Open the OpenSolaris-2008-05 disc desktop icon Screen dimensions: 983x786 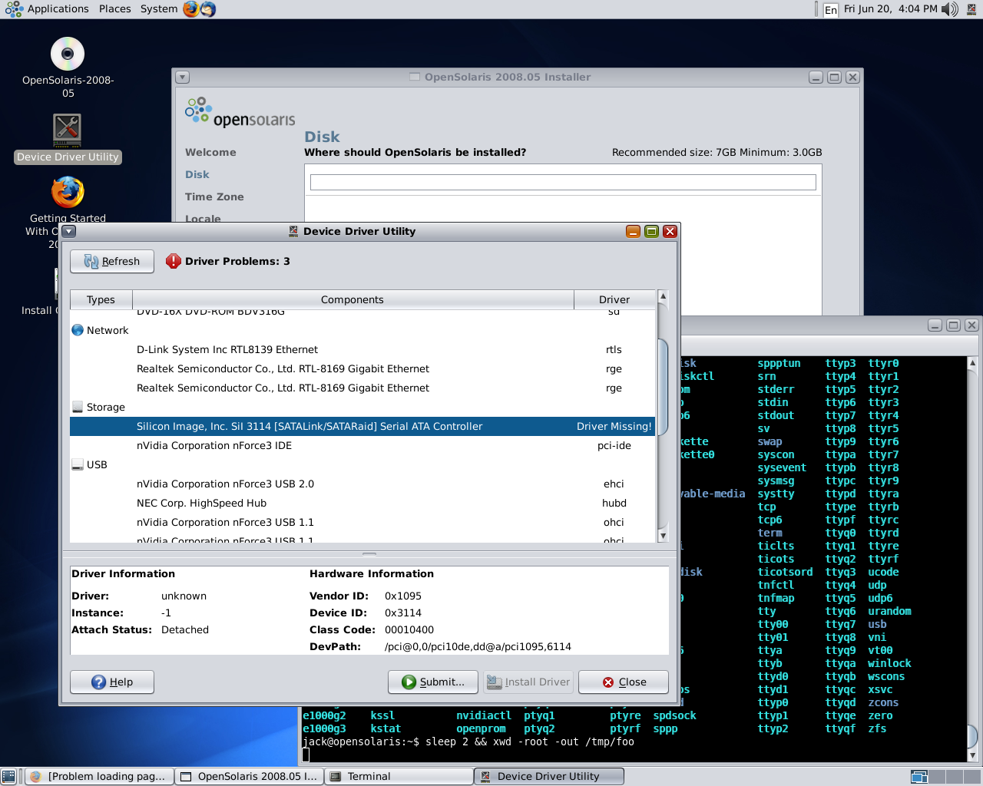point(68,54)
